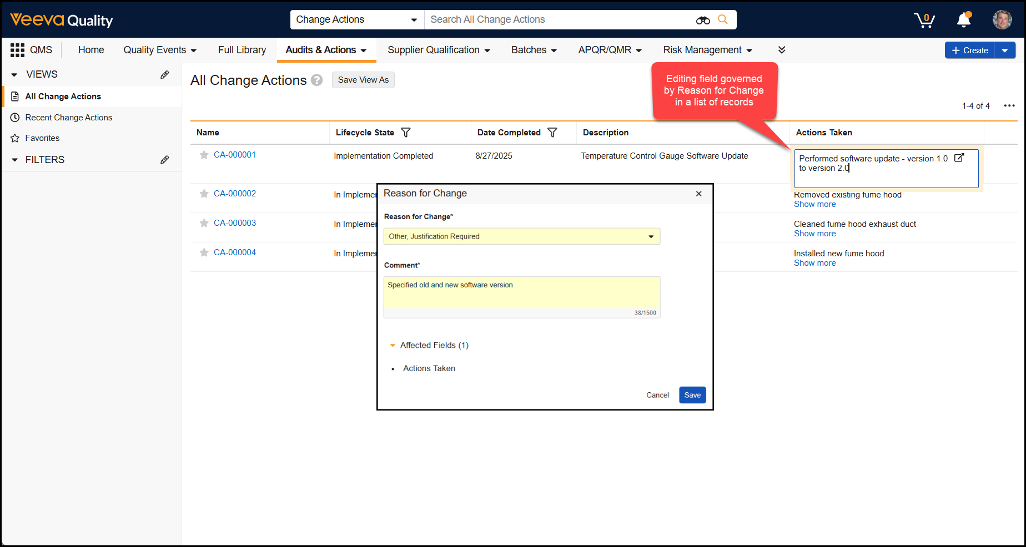Screen dimensions: 1026x547
Task: Open the notifications bell
Action: 964,20
